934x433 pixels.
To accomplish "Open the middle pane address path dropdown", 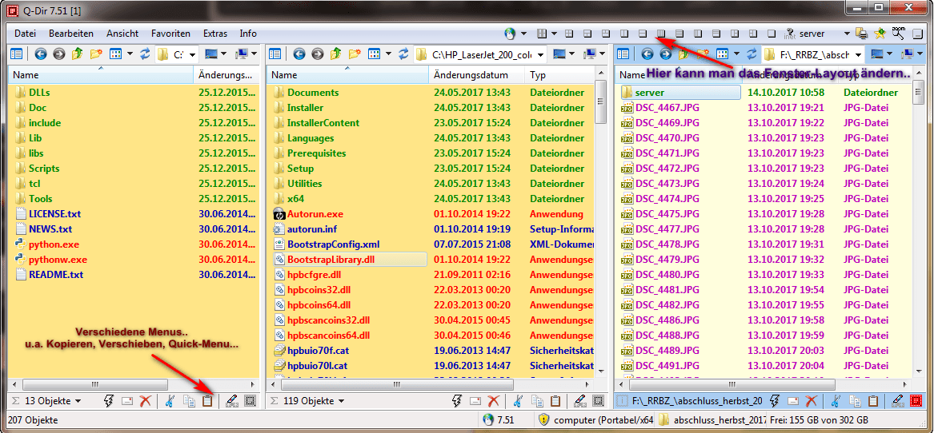I will (541, 54).
